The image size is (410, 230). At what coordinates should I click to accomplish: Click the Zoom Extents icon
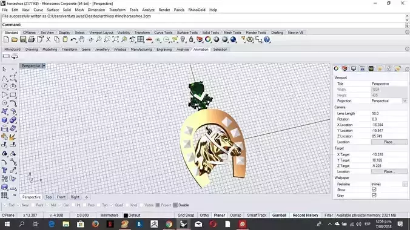[x=115, y=40]
